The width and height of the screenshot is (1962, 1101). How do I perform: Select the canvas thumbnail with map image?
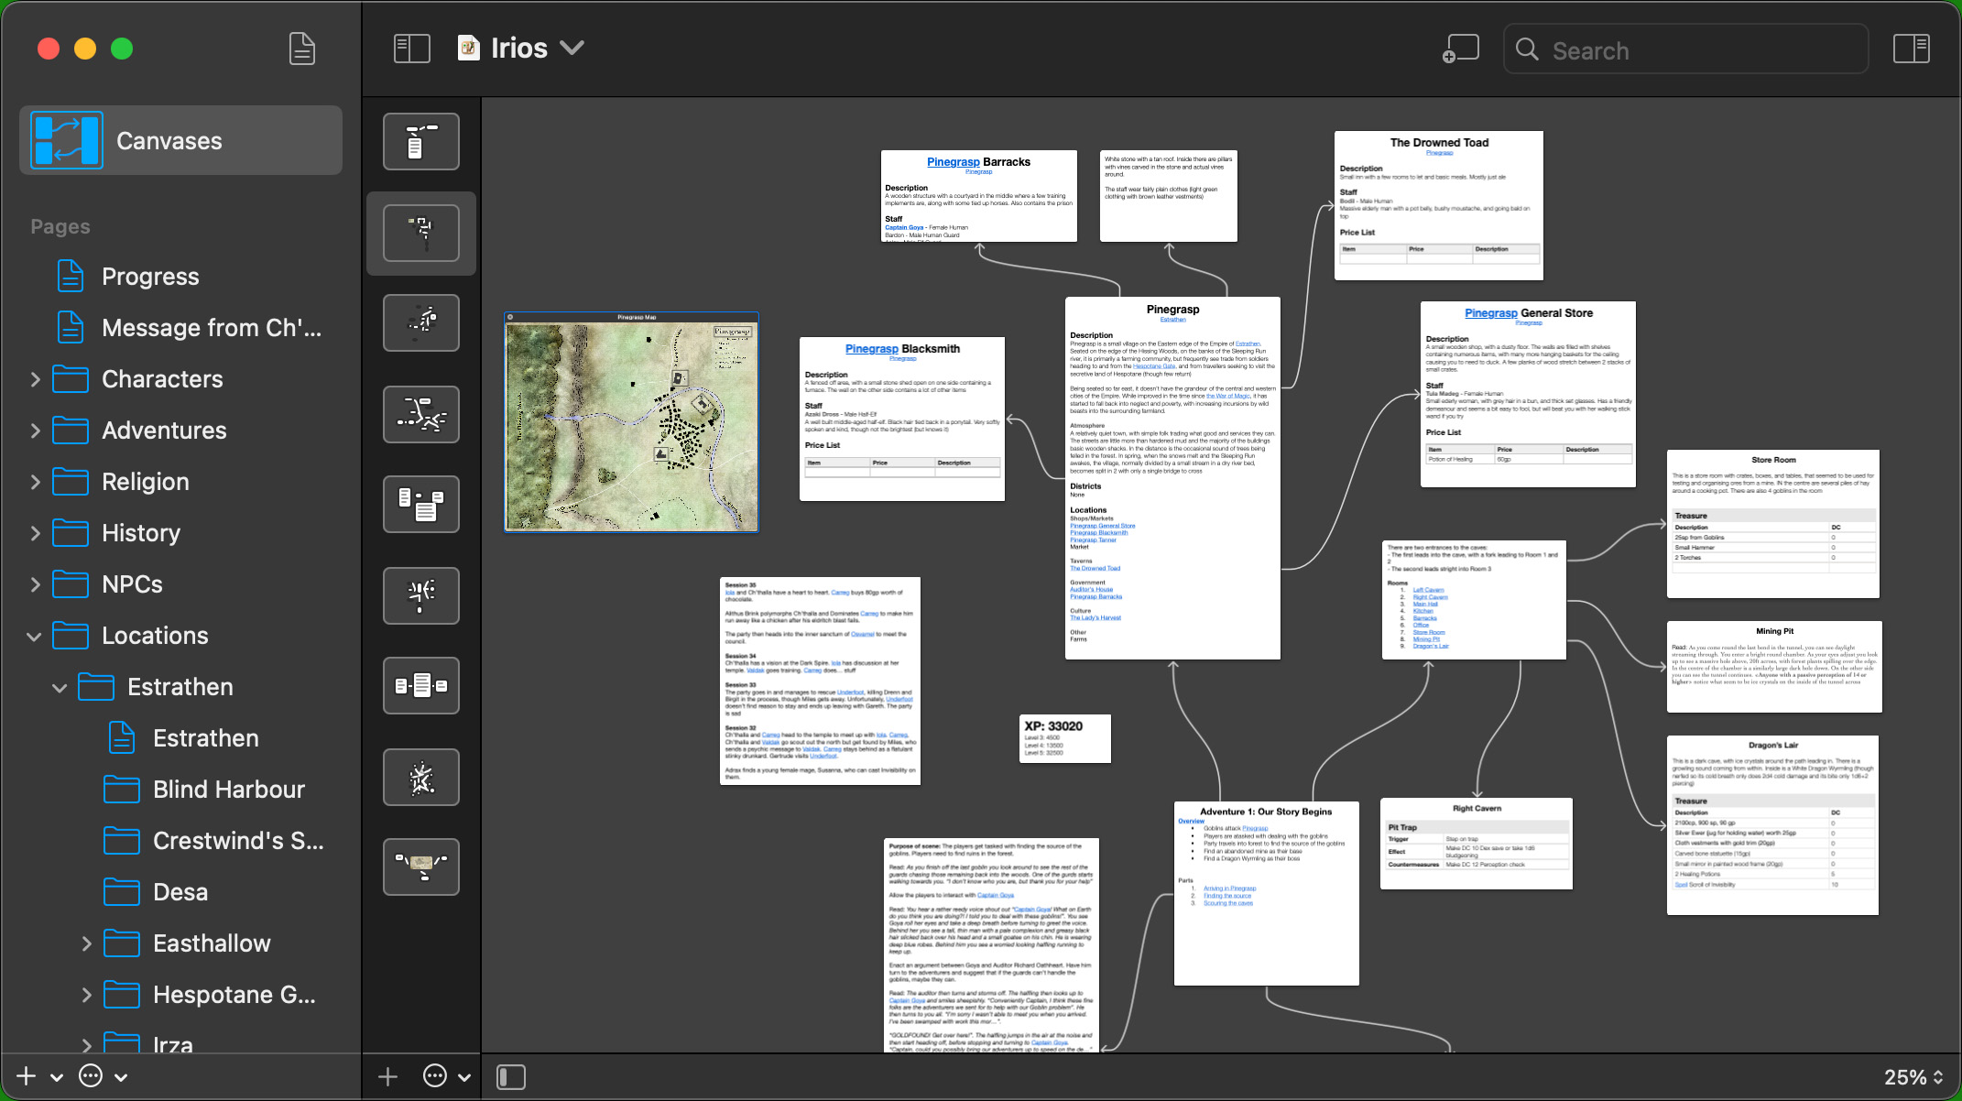[x=420, y=867]
